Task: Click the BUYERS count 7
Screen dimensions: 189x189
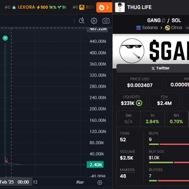Action: (x=150, y=176)
